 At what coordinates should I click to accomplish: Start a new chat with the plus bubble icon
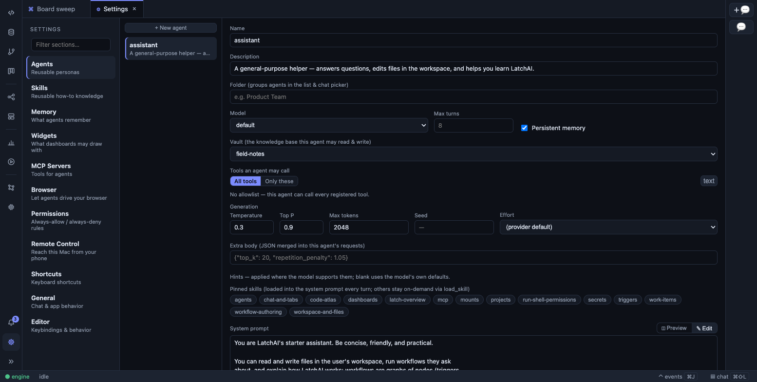[x=741, y=10]
